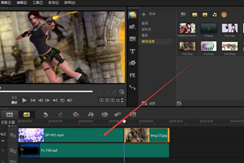Image resolution: width=244 pixels, height=163 pixels.
Task: Collapse library panel with left arrow
Action: point(179,103)
